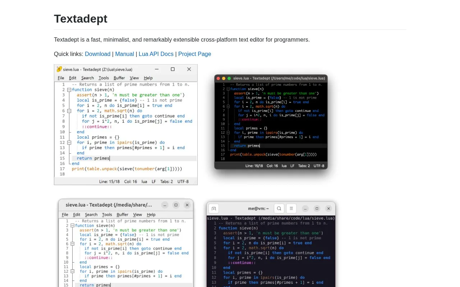Click the new tab icon in terminal window
Image resolution: width=460 pixels, height=287 pixels.
[213, 208]
